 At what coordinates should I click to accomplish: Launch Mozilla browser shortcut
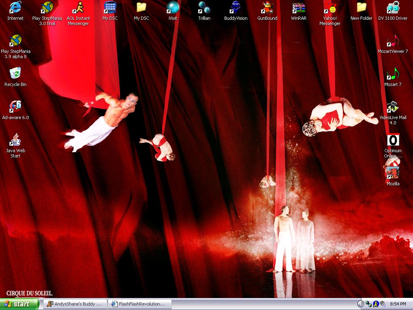(x=393, y=173)
